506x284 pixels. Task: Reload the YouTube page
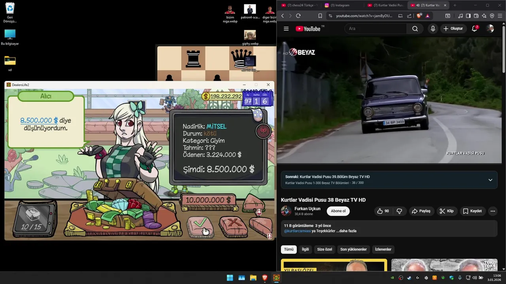pyautogui.click(x=298, y=16)
